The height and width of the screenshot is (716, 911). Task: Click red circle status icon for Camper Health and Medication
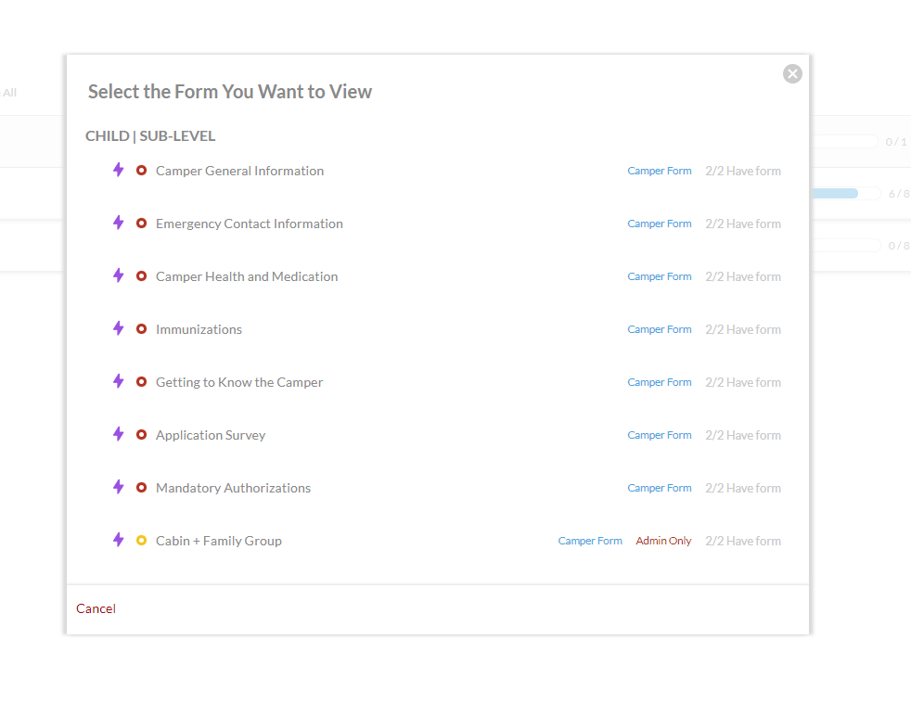(142, 276)
